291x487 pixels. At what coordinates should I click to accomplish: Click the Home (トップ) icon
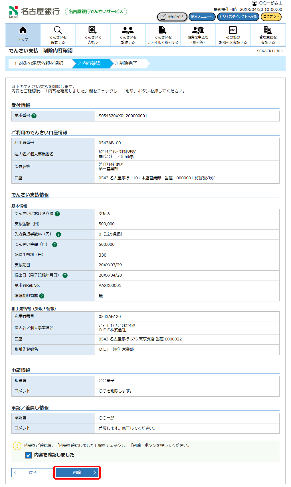(x=23, y=30)
